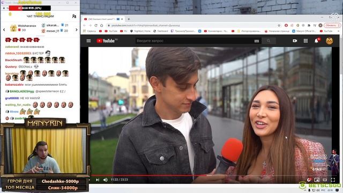343x193 pixels.
Task: Open the on-screen keyboard in YouTube search
Action: pos(257,41)
